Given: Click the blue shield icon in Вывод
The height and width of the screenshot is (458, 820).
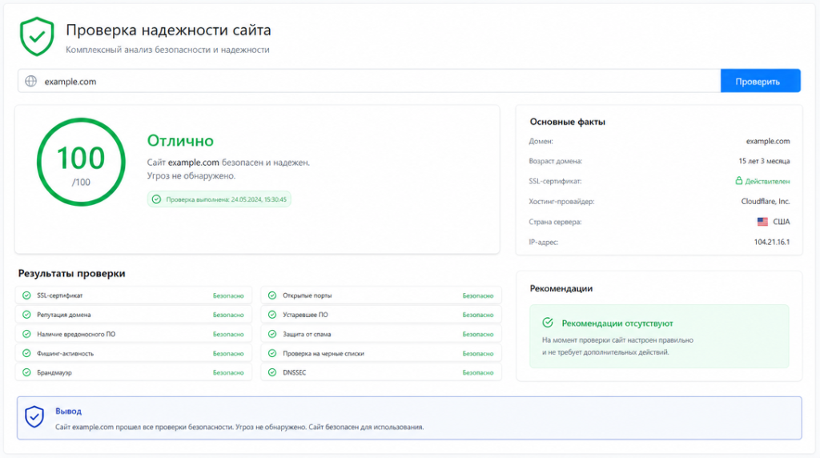Looking at the screenshot, I should [x=34, y=416].
